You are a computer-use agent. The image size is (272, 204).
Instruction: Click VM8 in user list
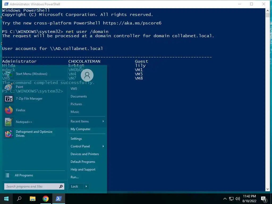tap(139, 78)
